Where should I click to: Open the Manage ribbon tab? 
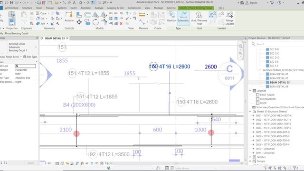coord(158,8)
